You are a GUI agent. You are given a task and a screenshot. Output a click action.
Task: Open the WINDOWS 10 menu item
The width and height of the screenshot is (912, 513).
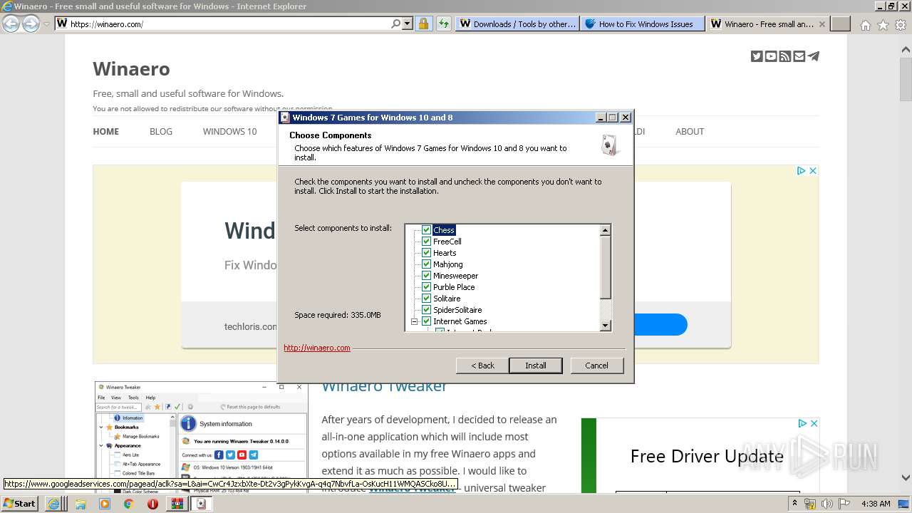point(229,131)
